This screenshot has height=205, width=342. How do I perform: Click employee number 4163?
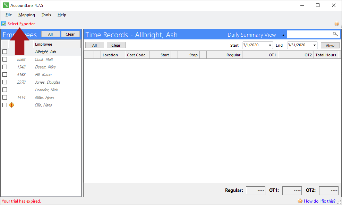coord(21,75)
